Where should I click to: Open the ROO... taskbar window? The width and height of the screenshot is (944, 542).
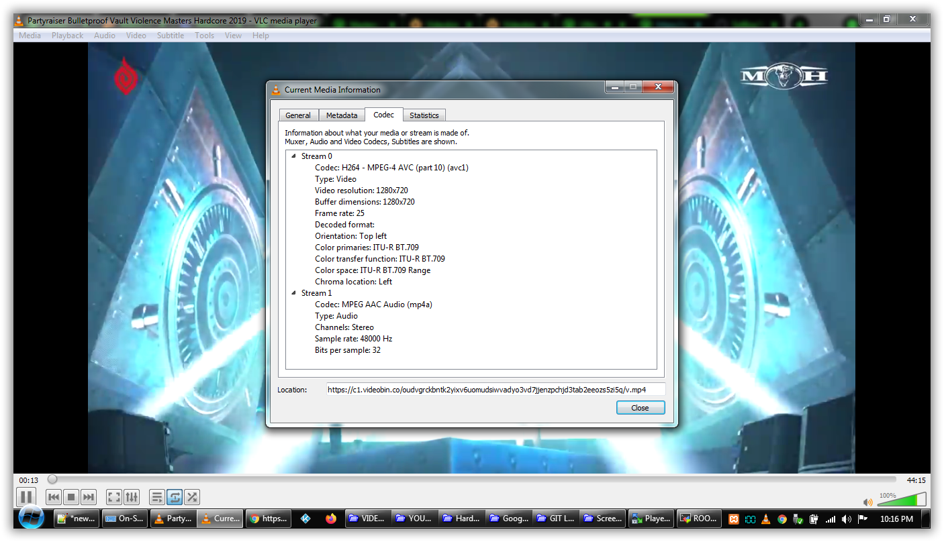point(700,519)
